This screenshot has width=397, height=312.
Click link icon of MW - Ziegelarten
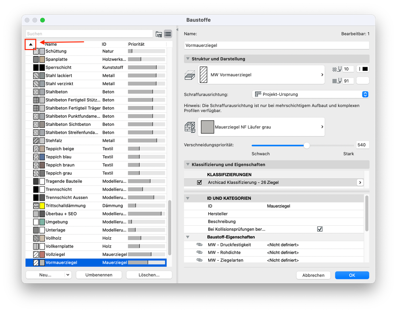[x=199, y=260]
